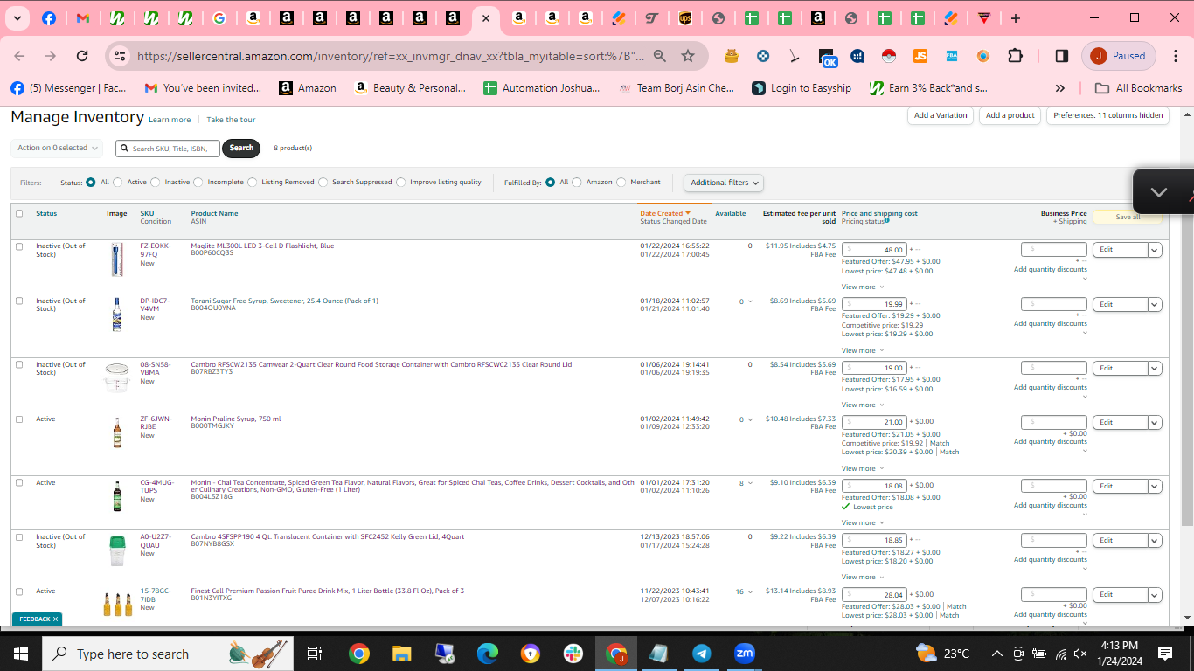Expand View more for Maglite Flashlight pricing
1194x671 pixels.
click(x=863, y=287)
